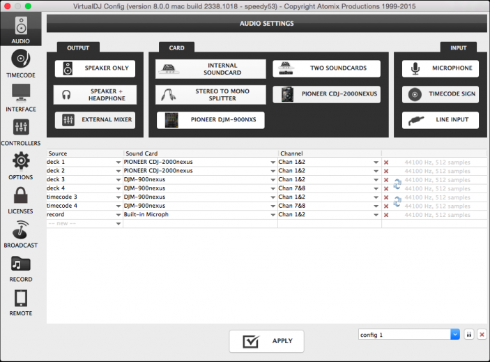The image size is (490, 362).
Task: Click the Source column header
Action: [85, 153]
